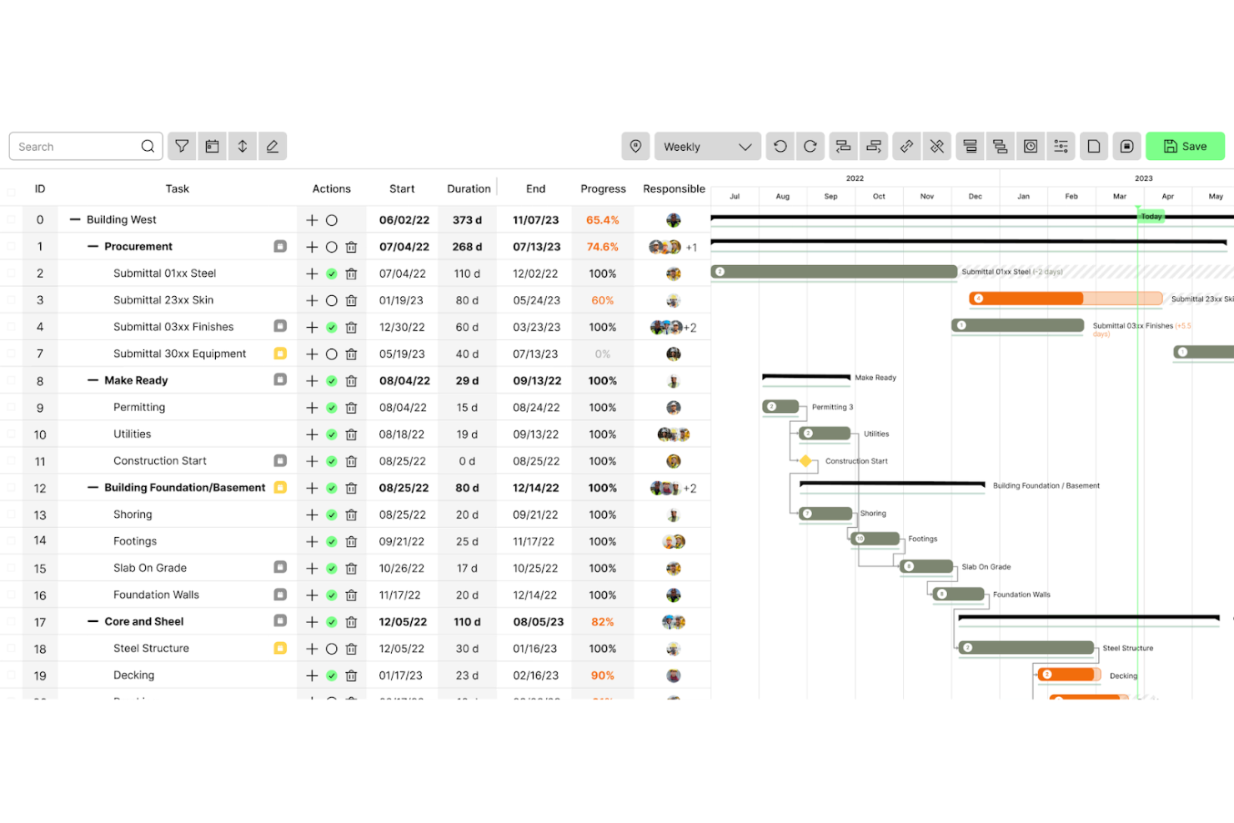Select the checkbox for row ID 2
The height and width of the screenshot is (823, 1234).
pos(12,273)
